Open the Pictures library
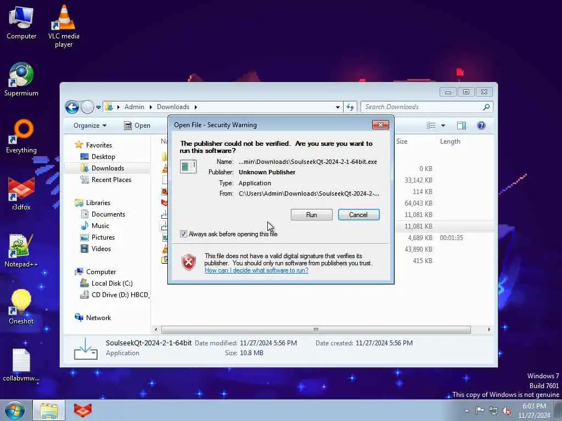The width and height of the screenshot is (562, 421). (x=103, y=237)
